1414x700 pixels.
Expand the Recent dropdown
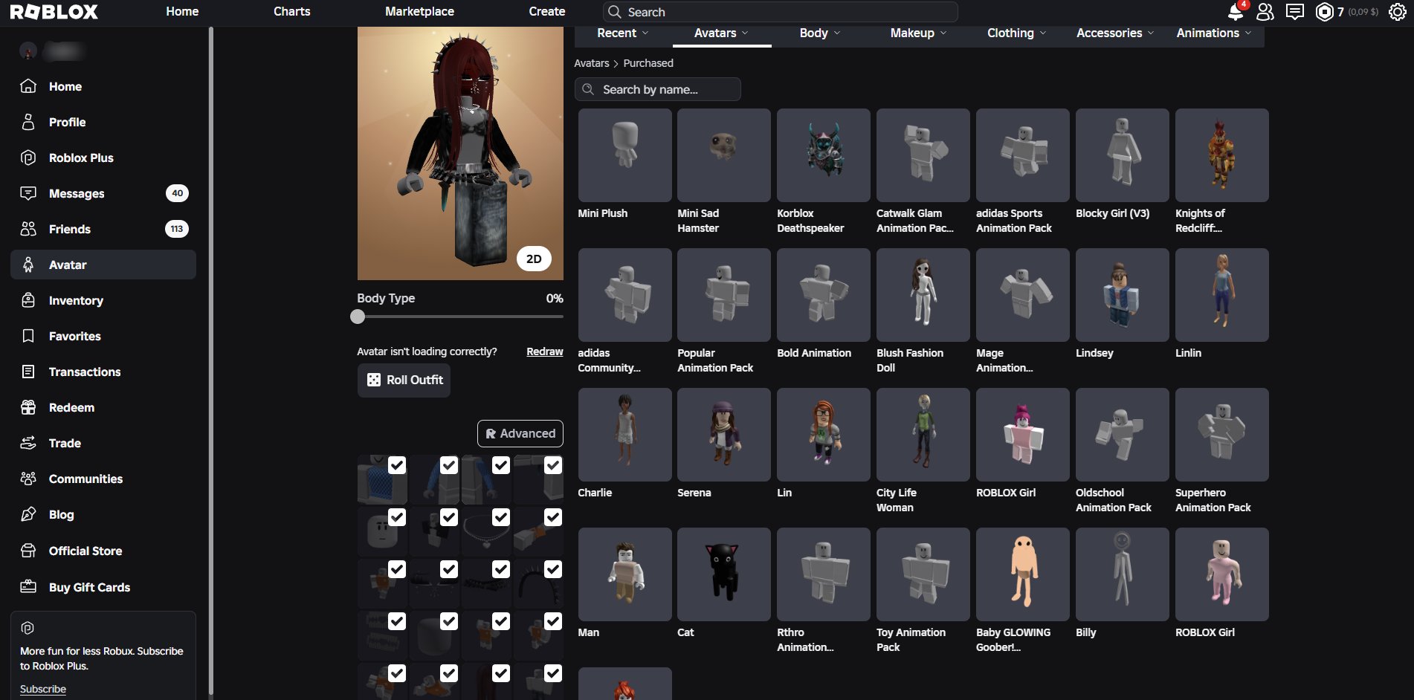coord(623,33)
